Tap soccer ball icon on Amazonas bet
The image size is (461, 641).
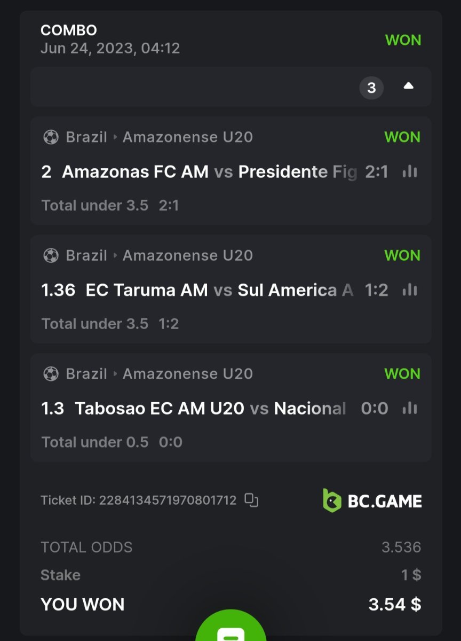point(51,137)
